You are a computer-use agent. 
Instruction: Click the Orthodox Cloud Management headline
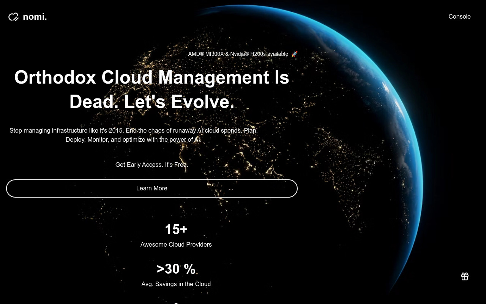click(152, 89)
